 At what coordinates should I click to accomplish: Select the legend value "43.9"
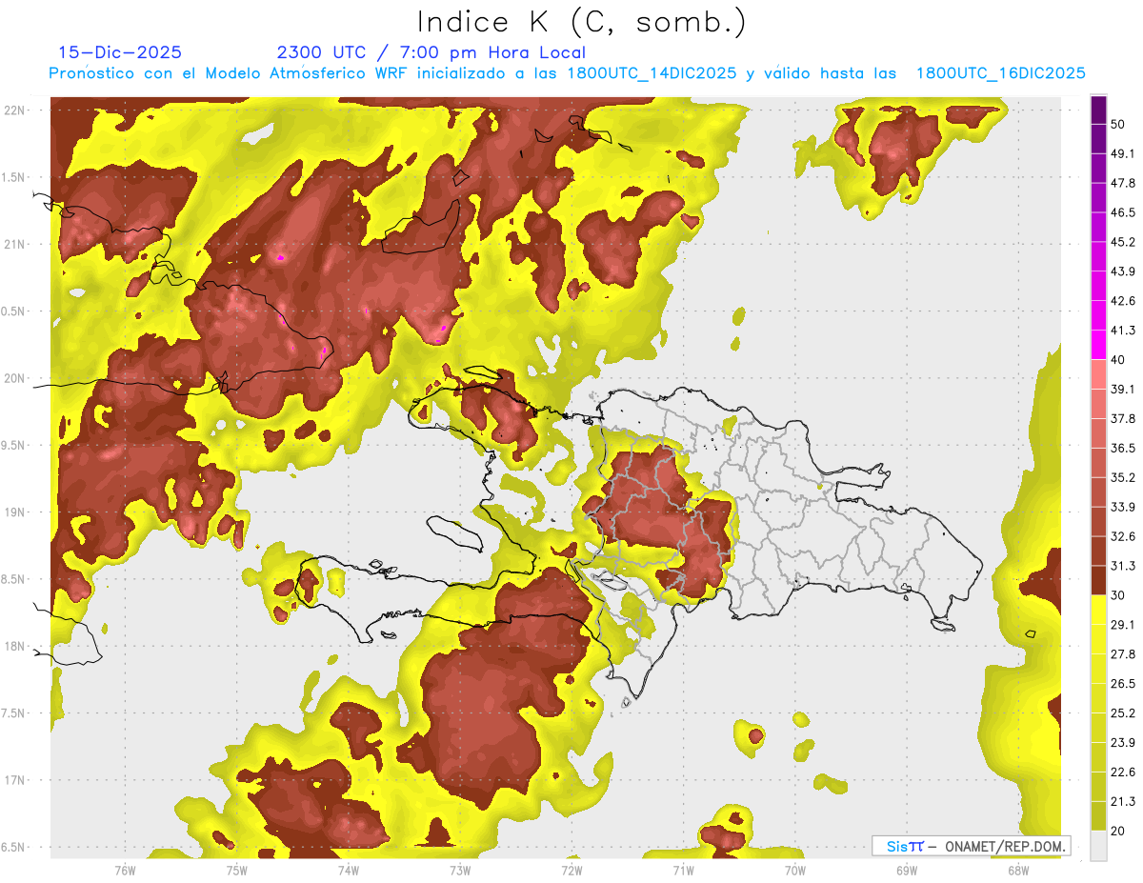pos(1124,271)
